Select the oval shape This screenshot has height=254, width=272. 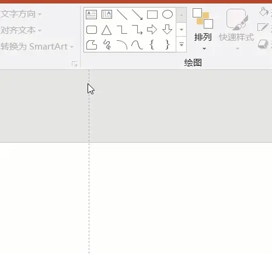(168, 15)
